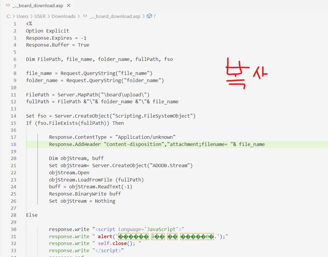
Task: Click "Response.Expires = -1" code line
Action: pos(56,38)
